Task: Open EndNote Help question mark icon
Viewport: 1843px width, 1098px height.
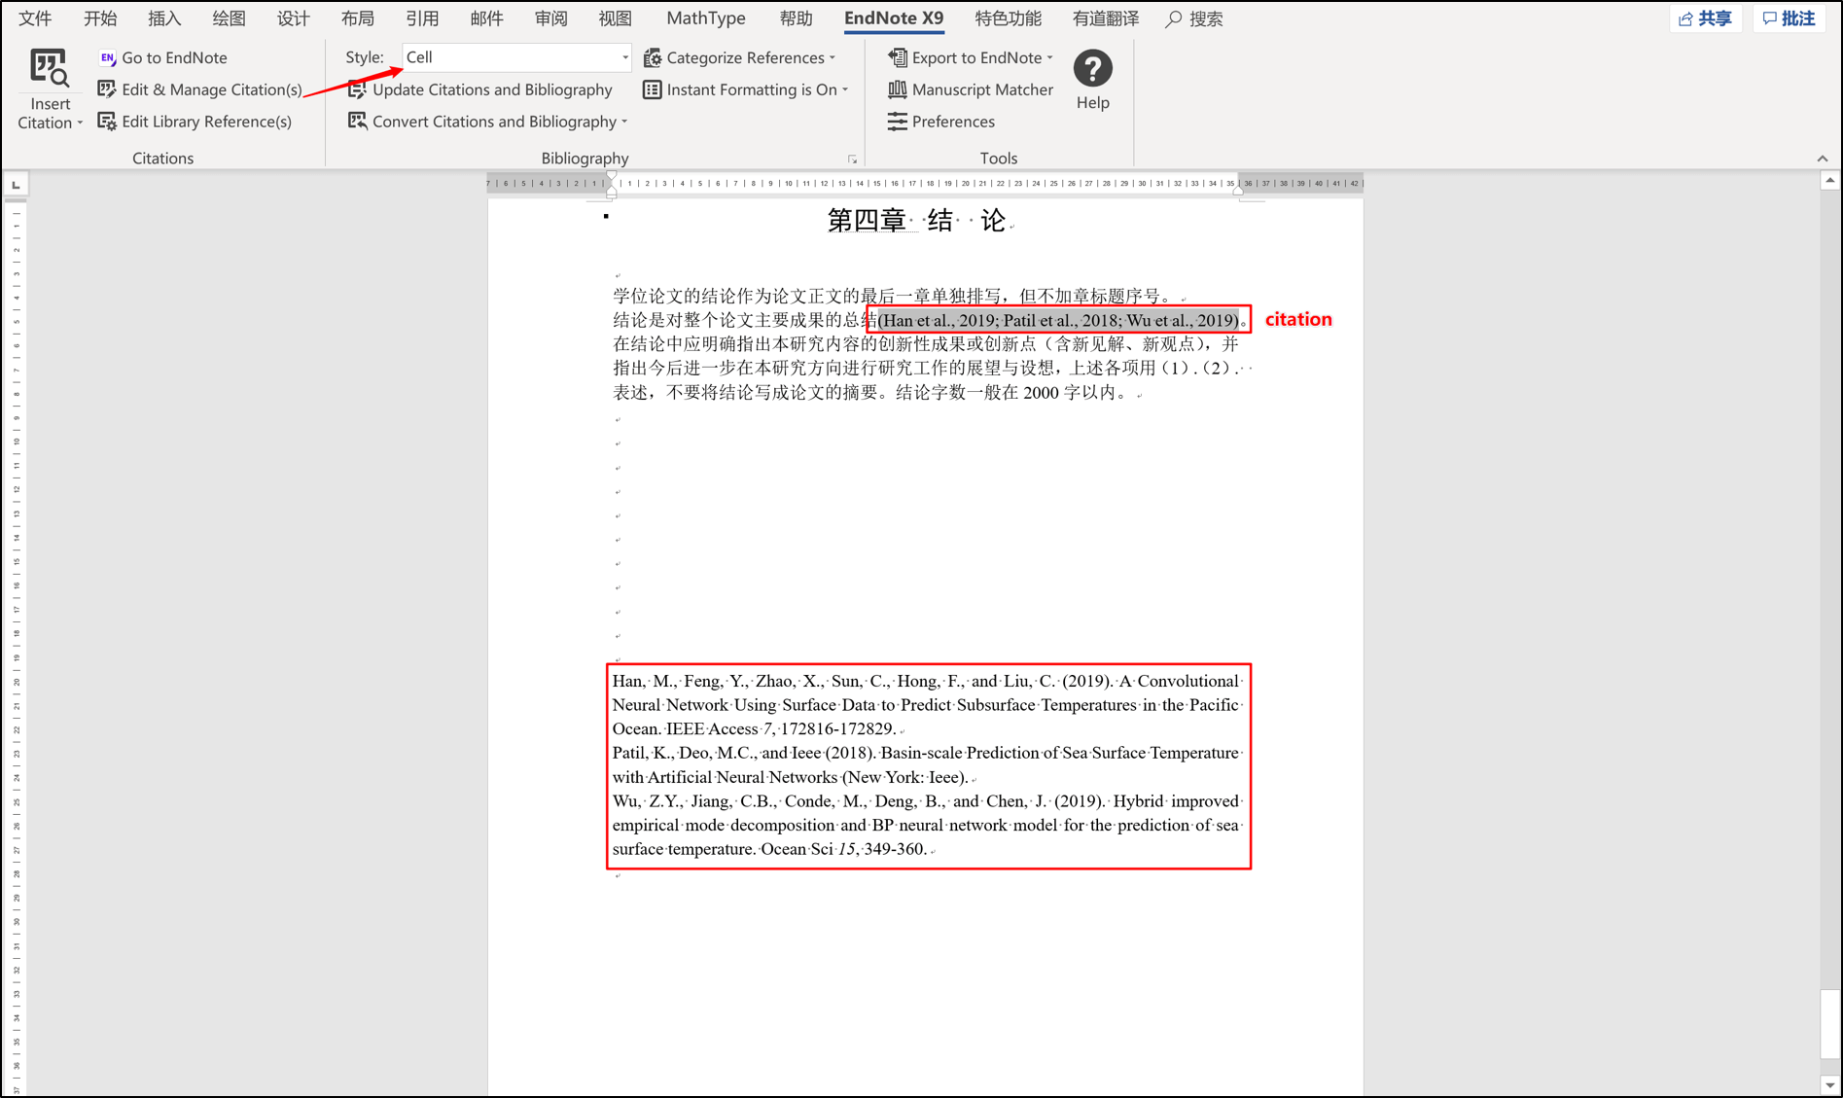Action: [x=1092, y=68]
